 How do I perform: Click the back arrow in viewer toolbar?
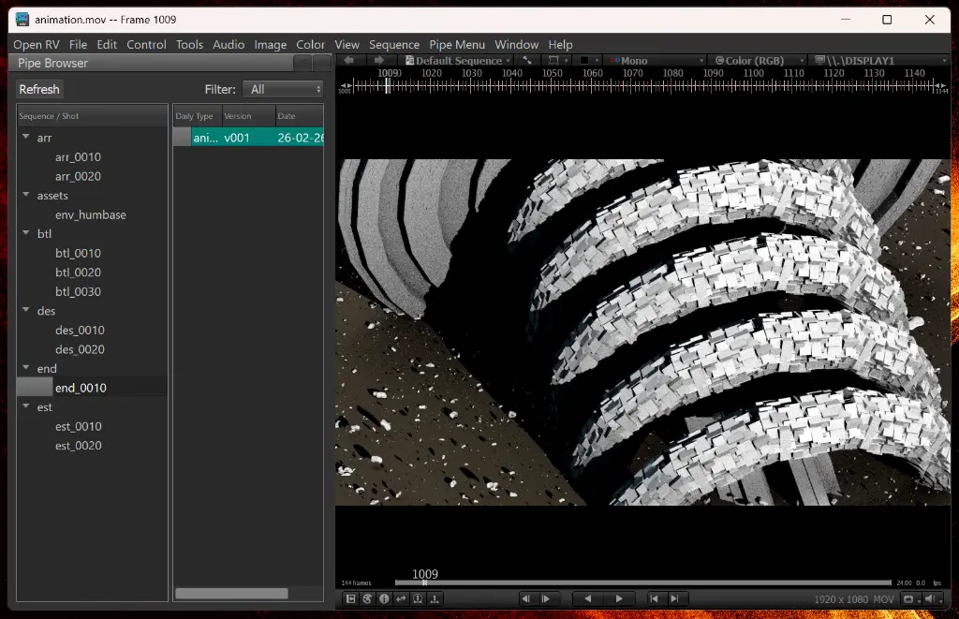[348, 61]
